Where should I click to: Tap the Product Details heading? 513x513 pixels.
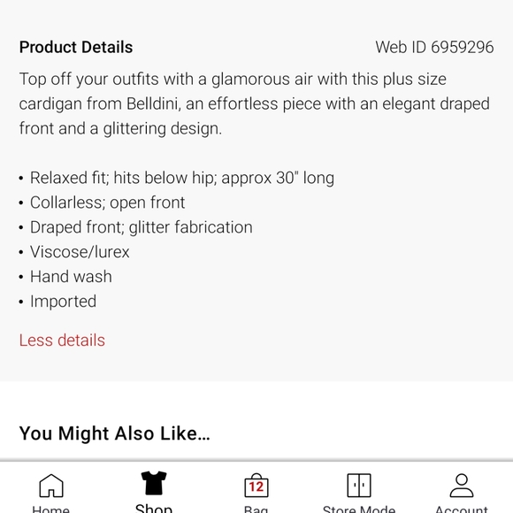[x=76, y=47]
